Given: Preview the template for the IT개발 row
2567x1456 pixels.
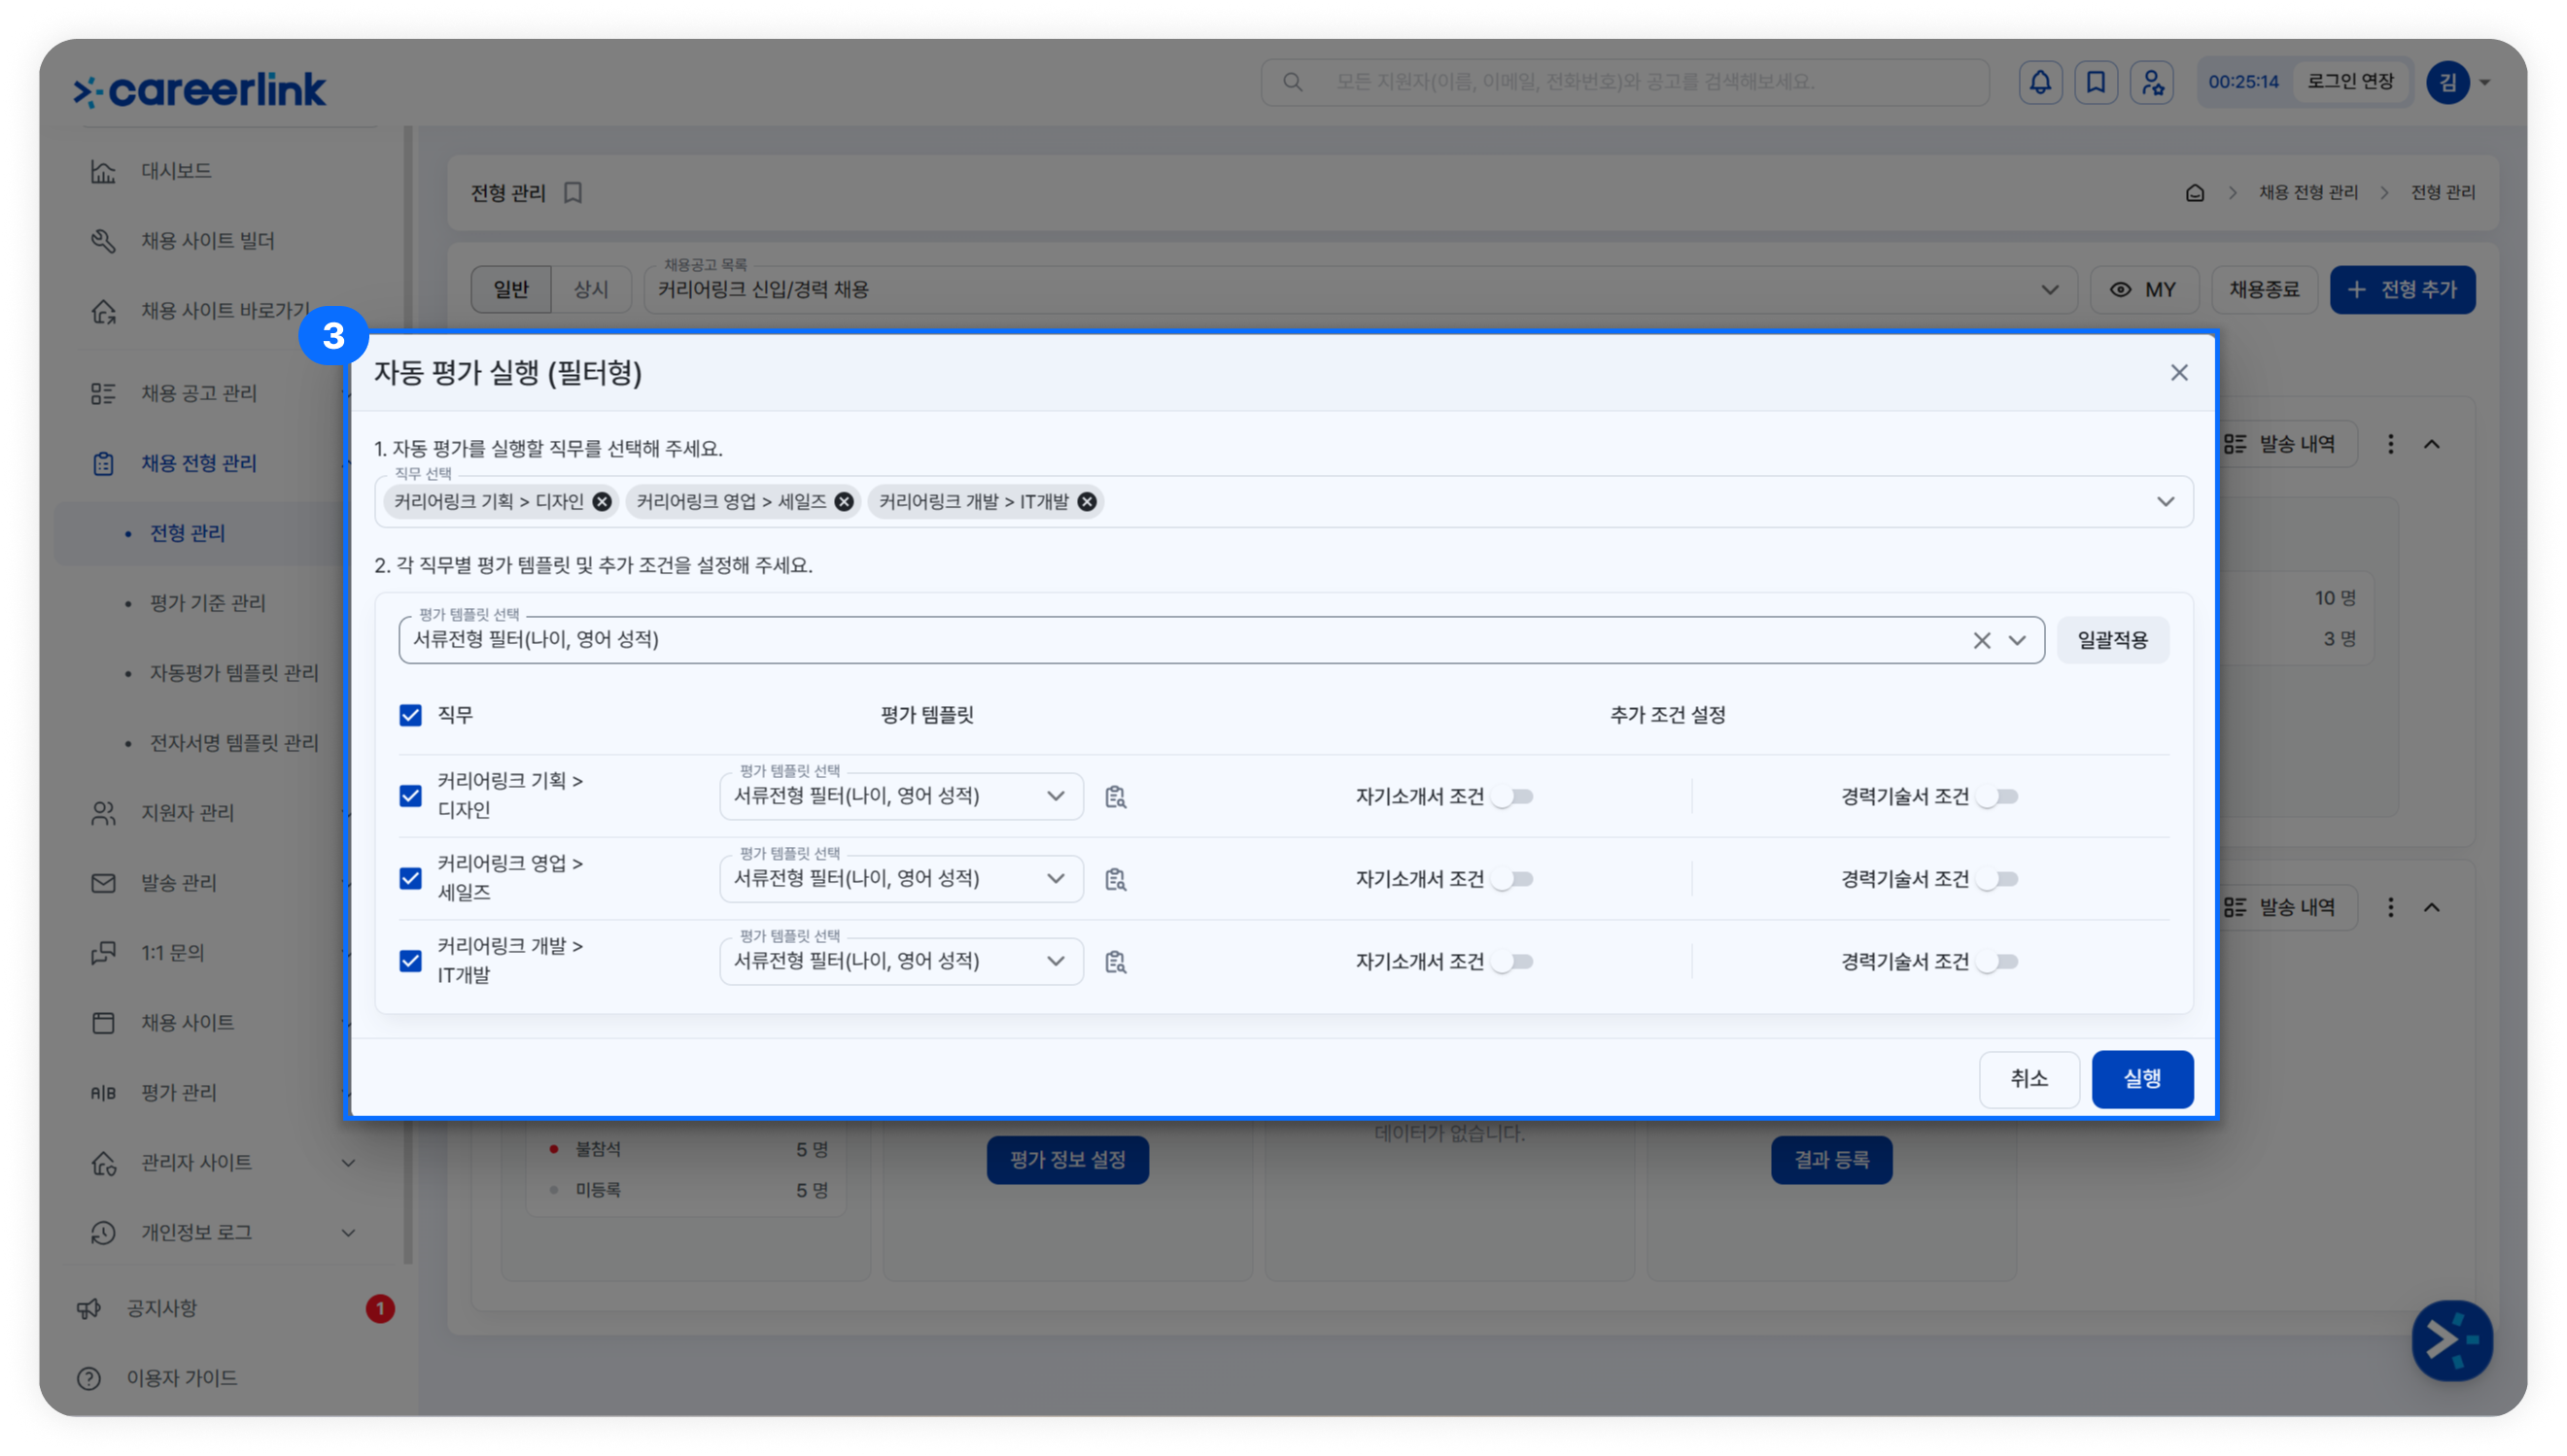Looking at the screenshot, I should [1116, 962].
